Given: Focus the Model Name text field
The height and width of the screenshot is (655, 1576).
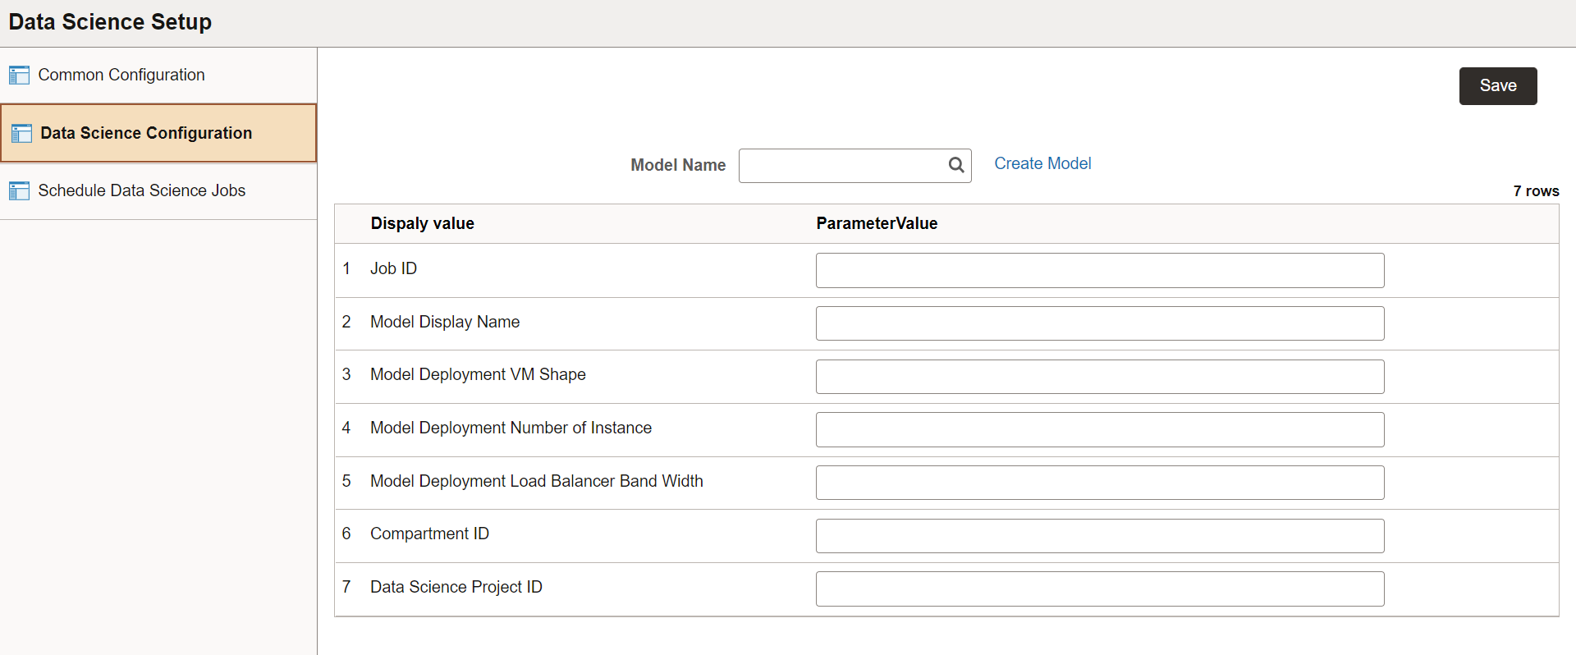Looking at the screenshot, I should tap(841, 166).
